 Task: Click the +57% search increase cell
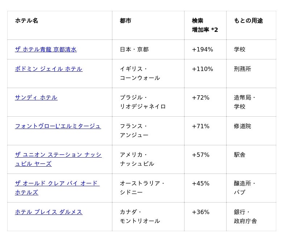click(x=200, y=155)
